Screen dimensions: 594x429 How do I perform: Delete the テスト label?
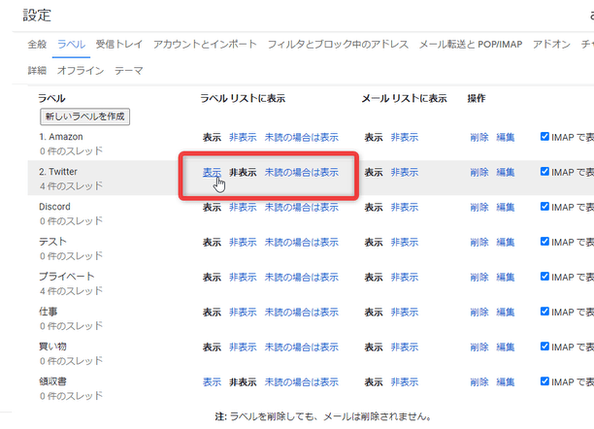pos(479,243)
